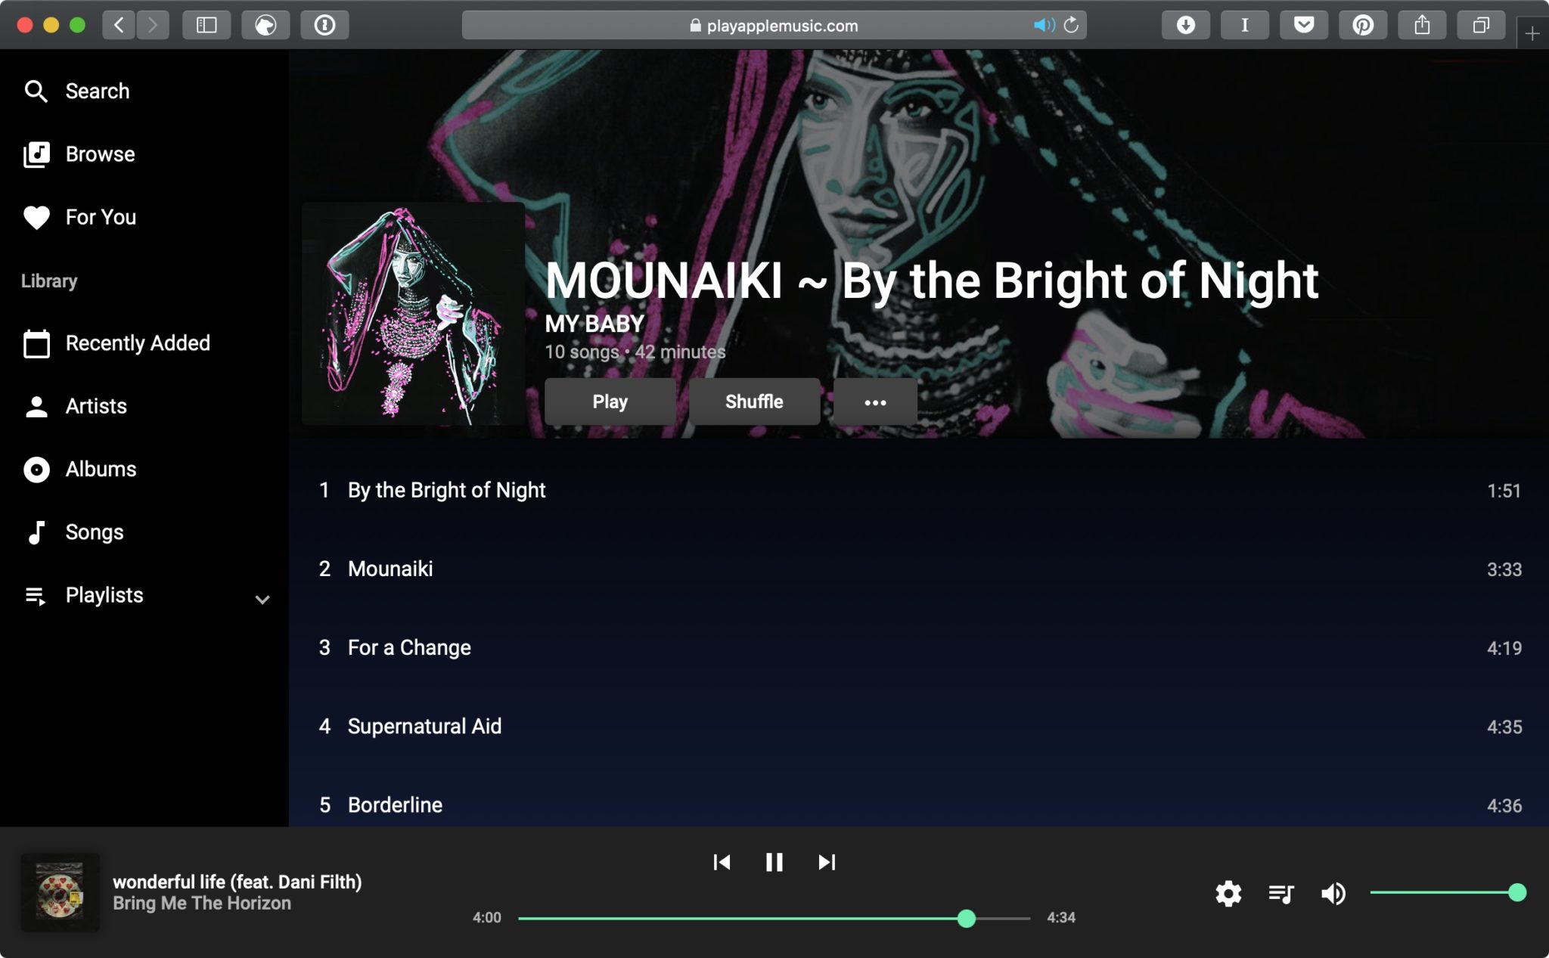Go back to the previous track
The width and height of the screenshot is (1549, 958).
click(722, 862)
